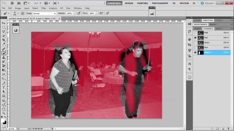Toggle Quick Mask mode at toolbox bottom
The height and width of the screenshot is (131, 234).
4,127
